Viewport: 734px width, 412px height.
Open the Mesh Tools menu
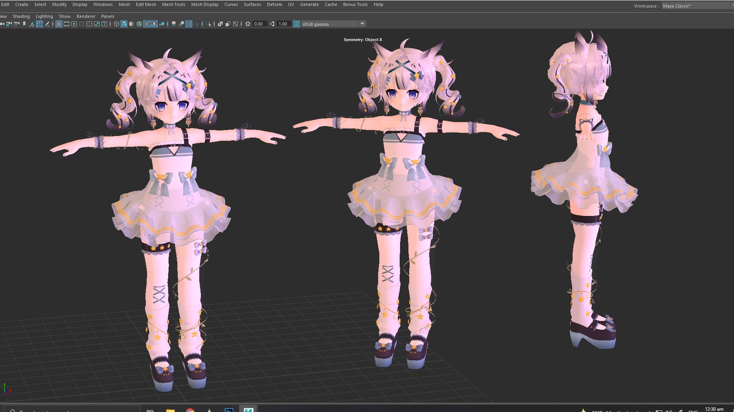pos(173,4)
